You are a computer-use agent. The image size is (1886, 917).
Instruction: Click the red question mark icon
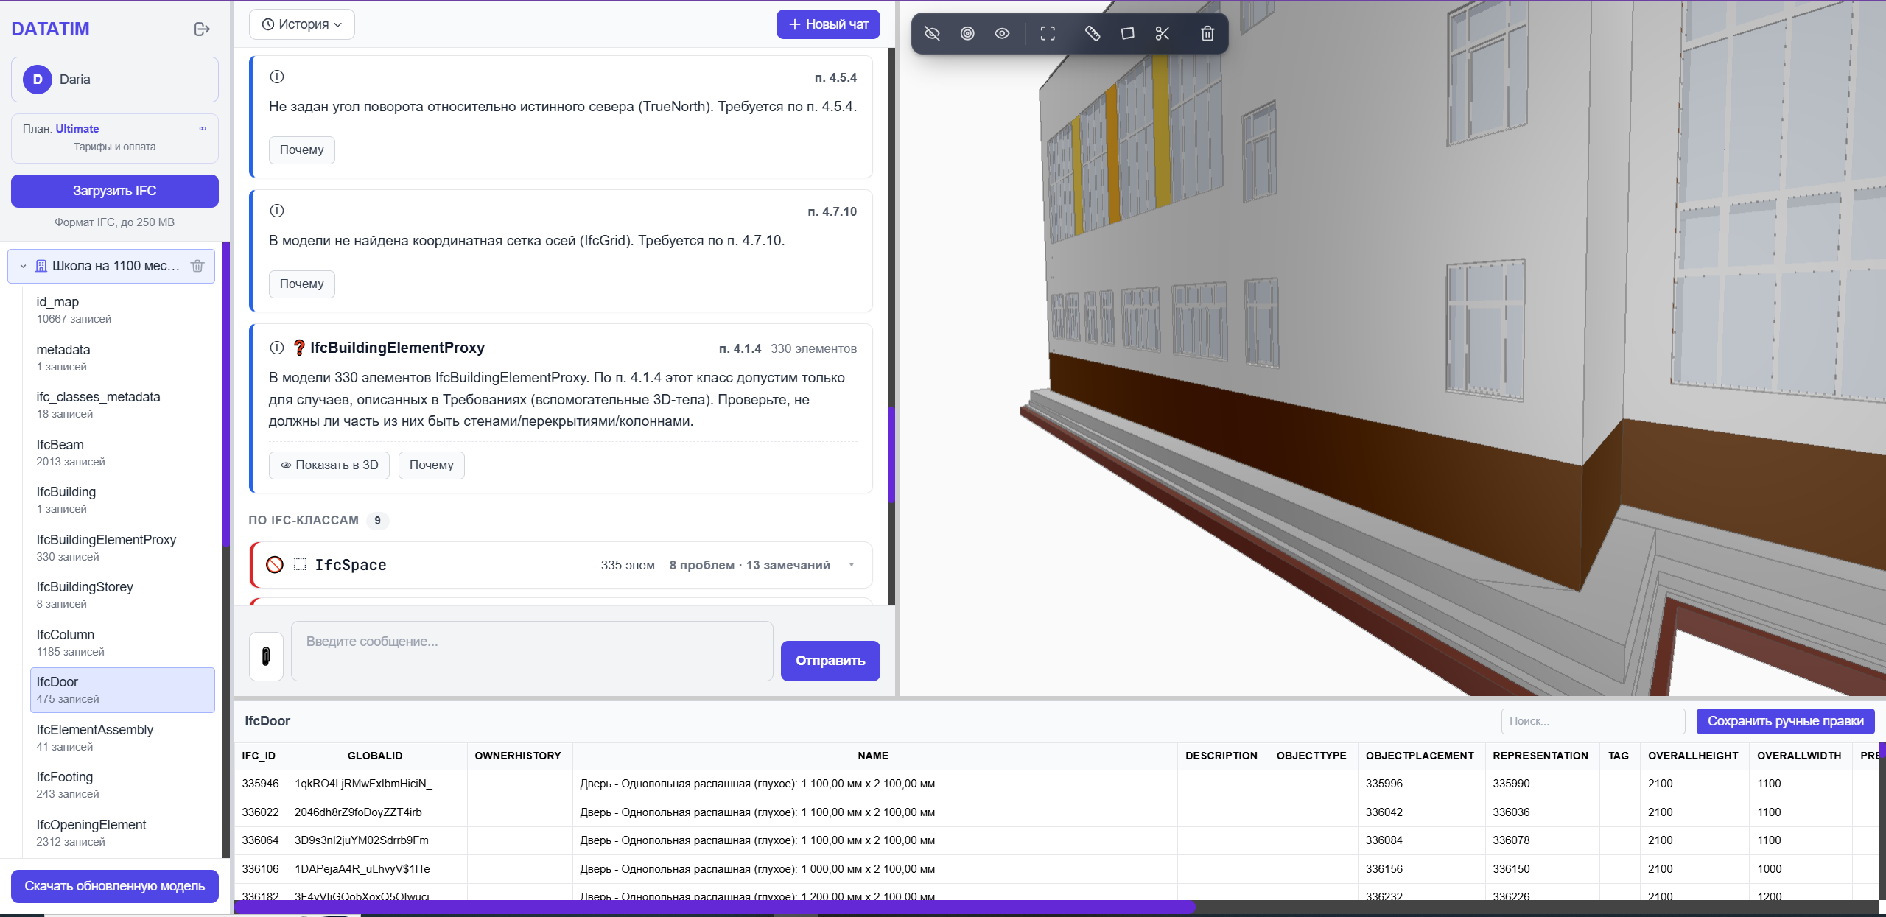pos(299,348)
